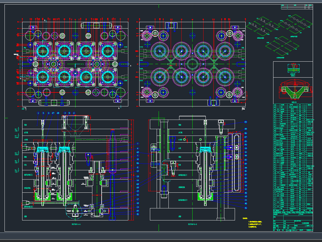Select part balloon number 24
322x242 pixels.
(x=246, y=122)
